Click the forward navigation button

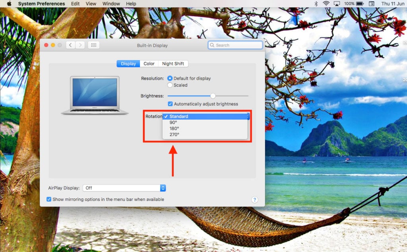pyautogui.click(x=79, y=45)
